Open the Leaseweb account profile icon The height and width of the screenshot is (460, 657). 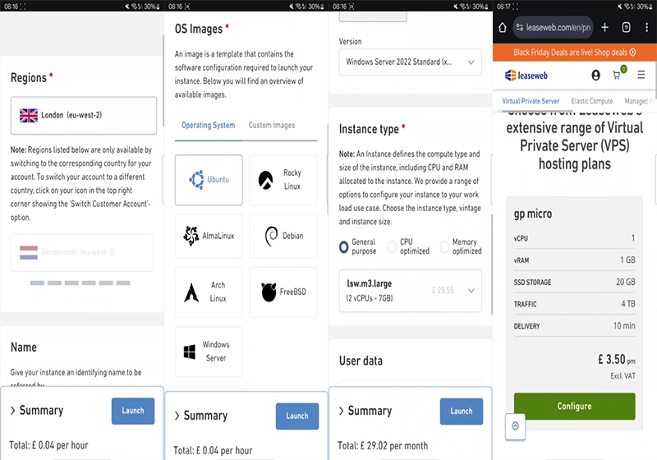coord(595,75)
